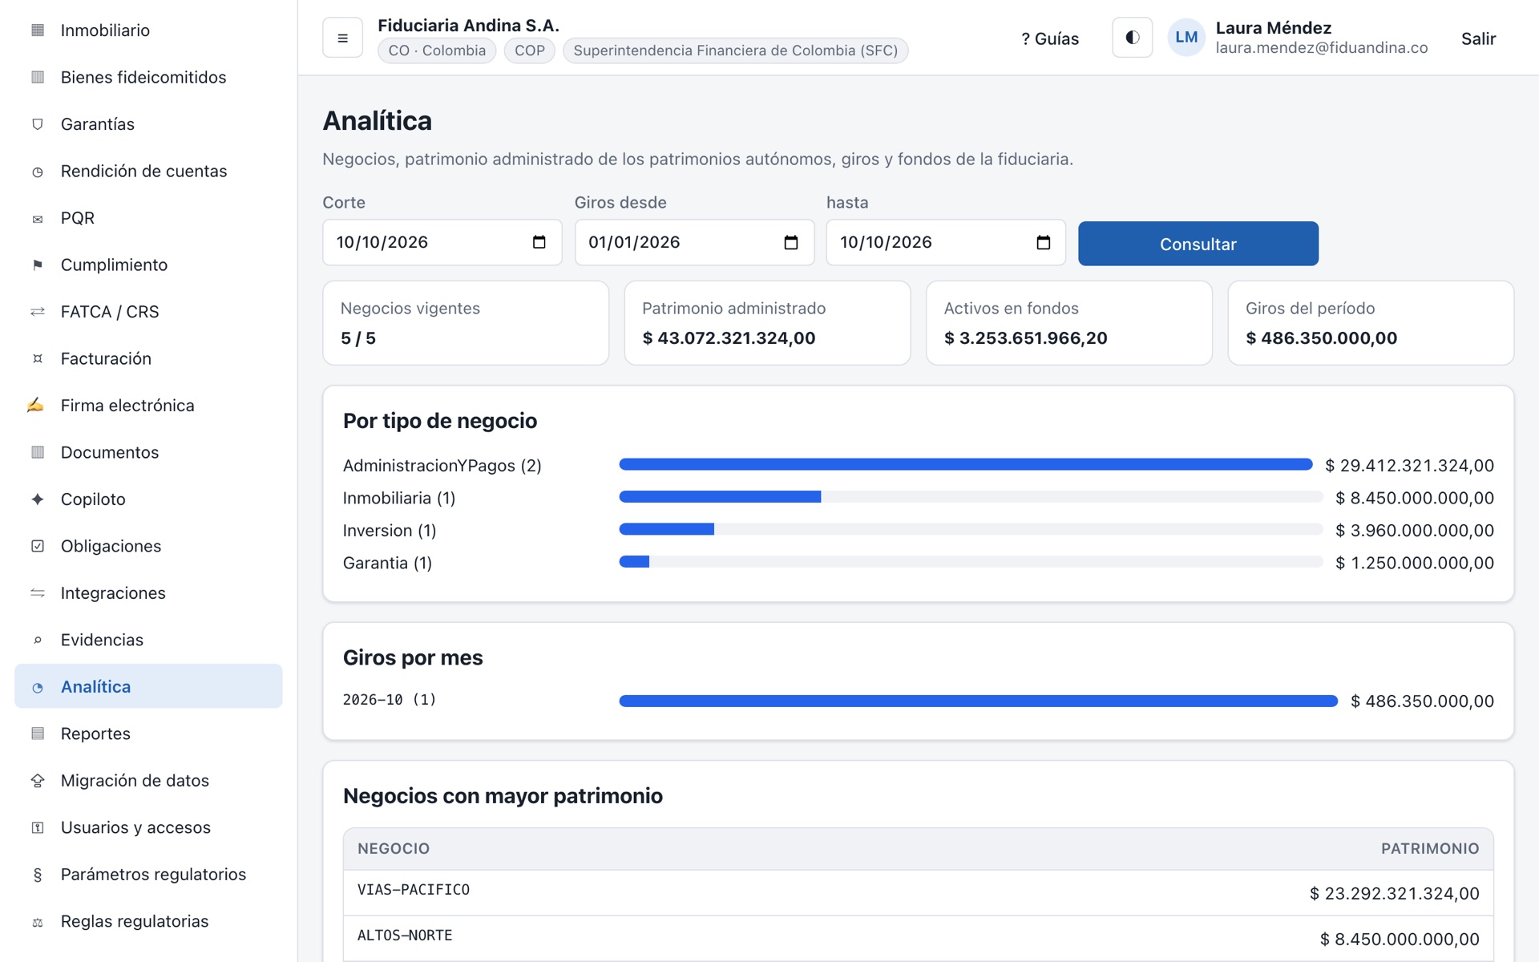Click the CO · Colombia badge
Screen dimensions: 1539x962
point(437,51)
